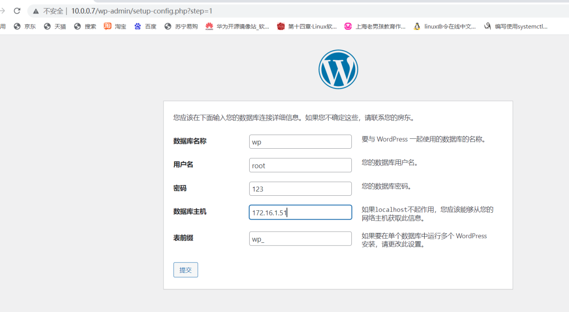The width and height of the screenshot is (569, 312).
Task: Open the 百度 bookmark
Action: pyautogui.click(x=146, y=26)
